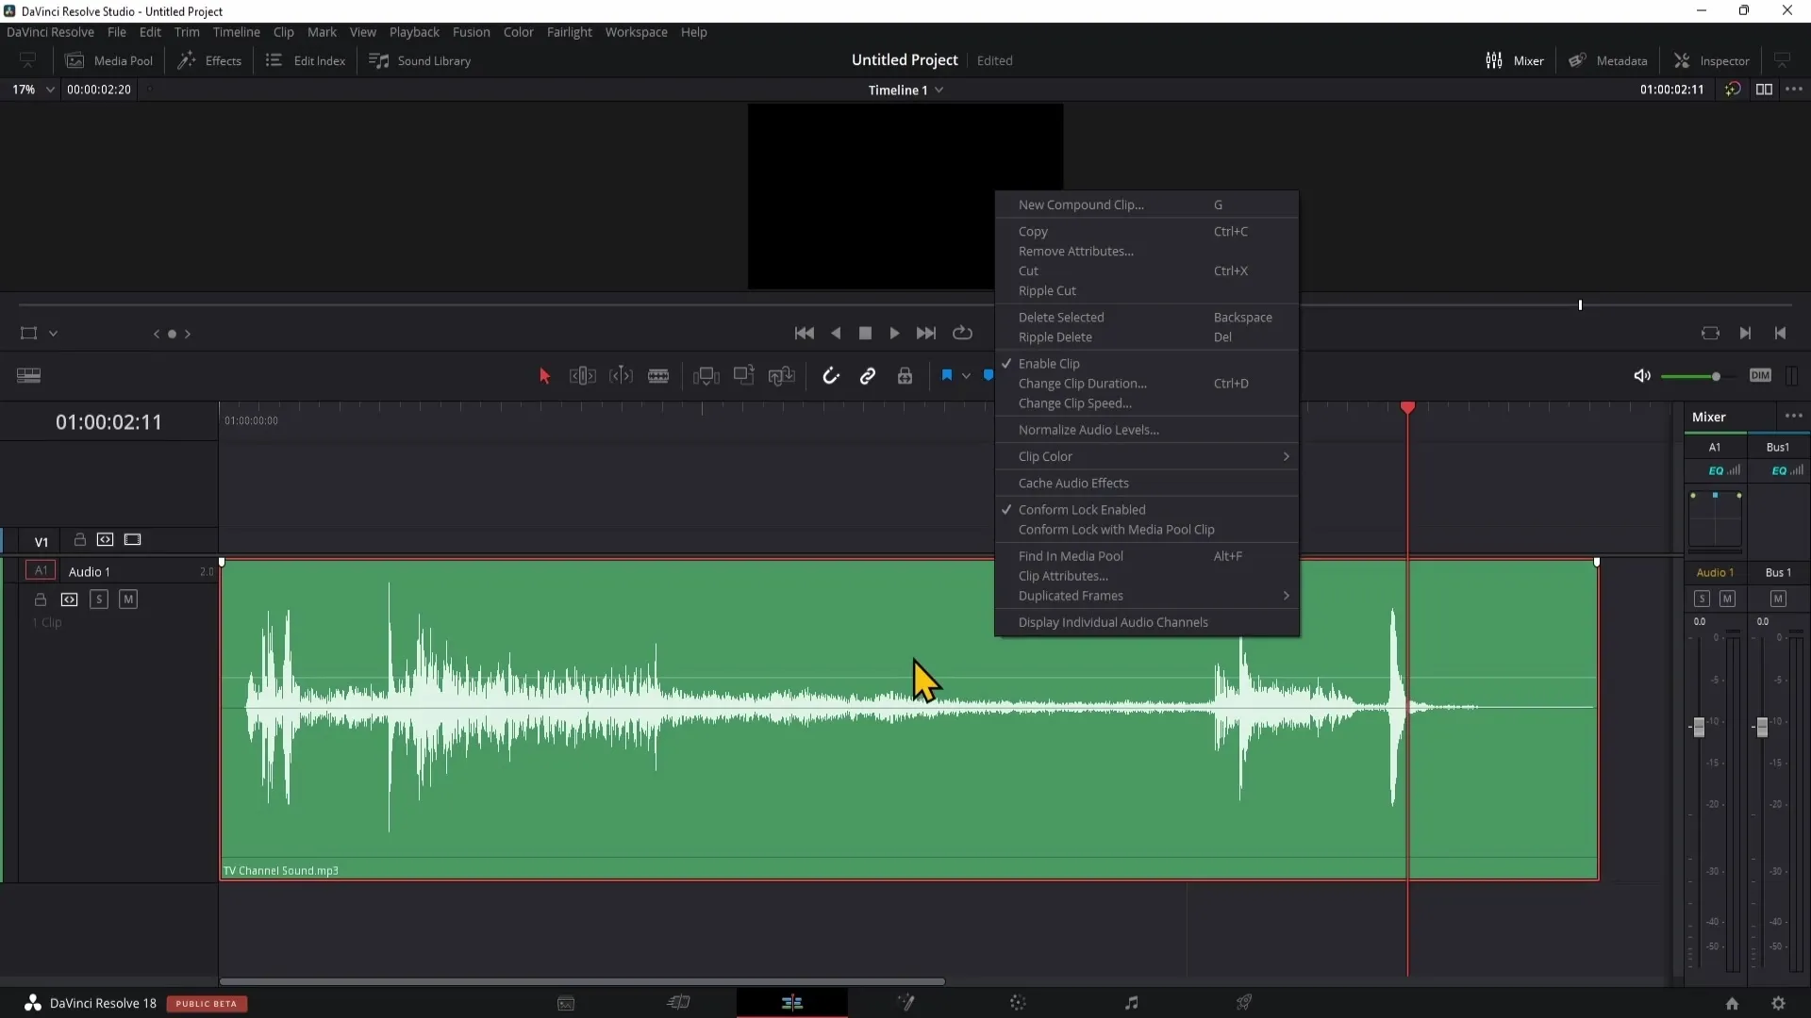
Task: Click the Cache Audio Effects button
Action: [1073, 483]
